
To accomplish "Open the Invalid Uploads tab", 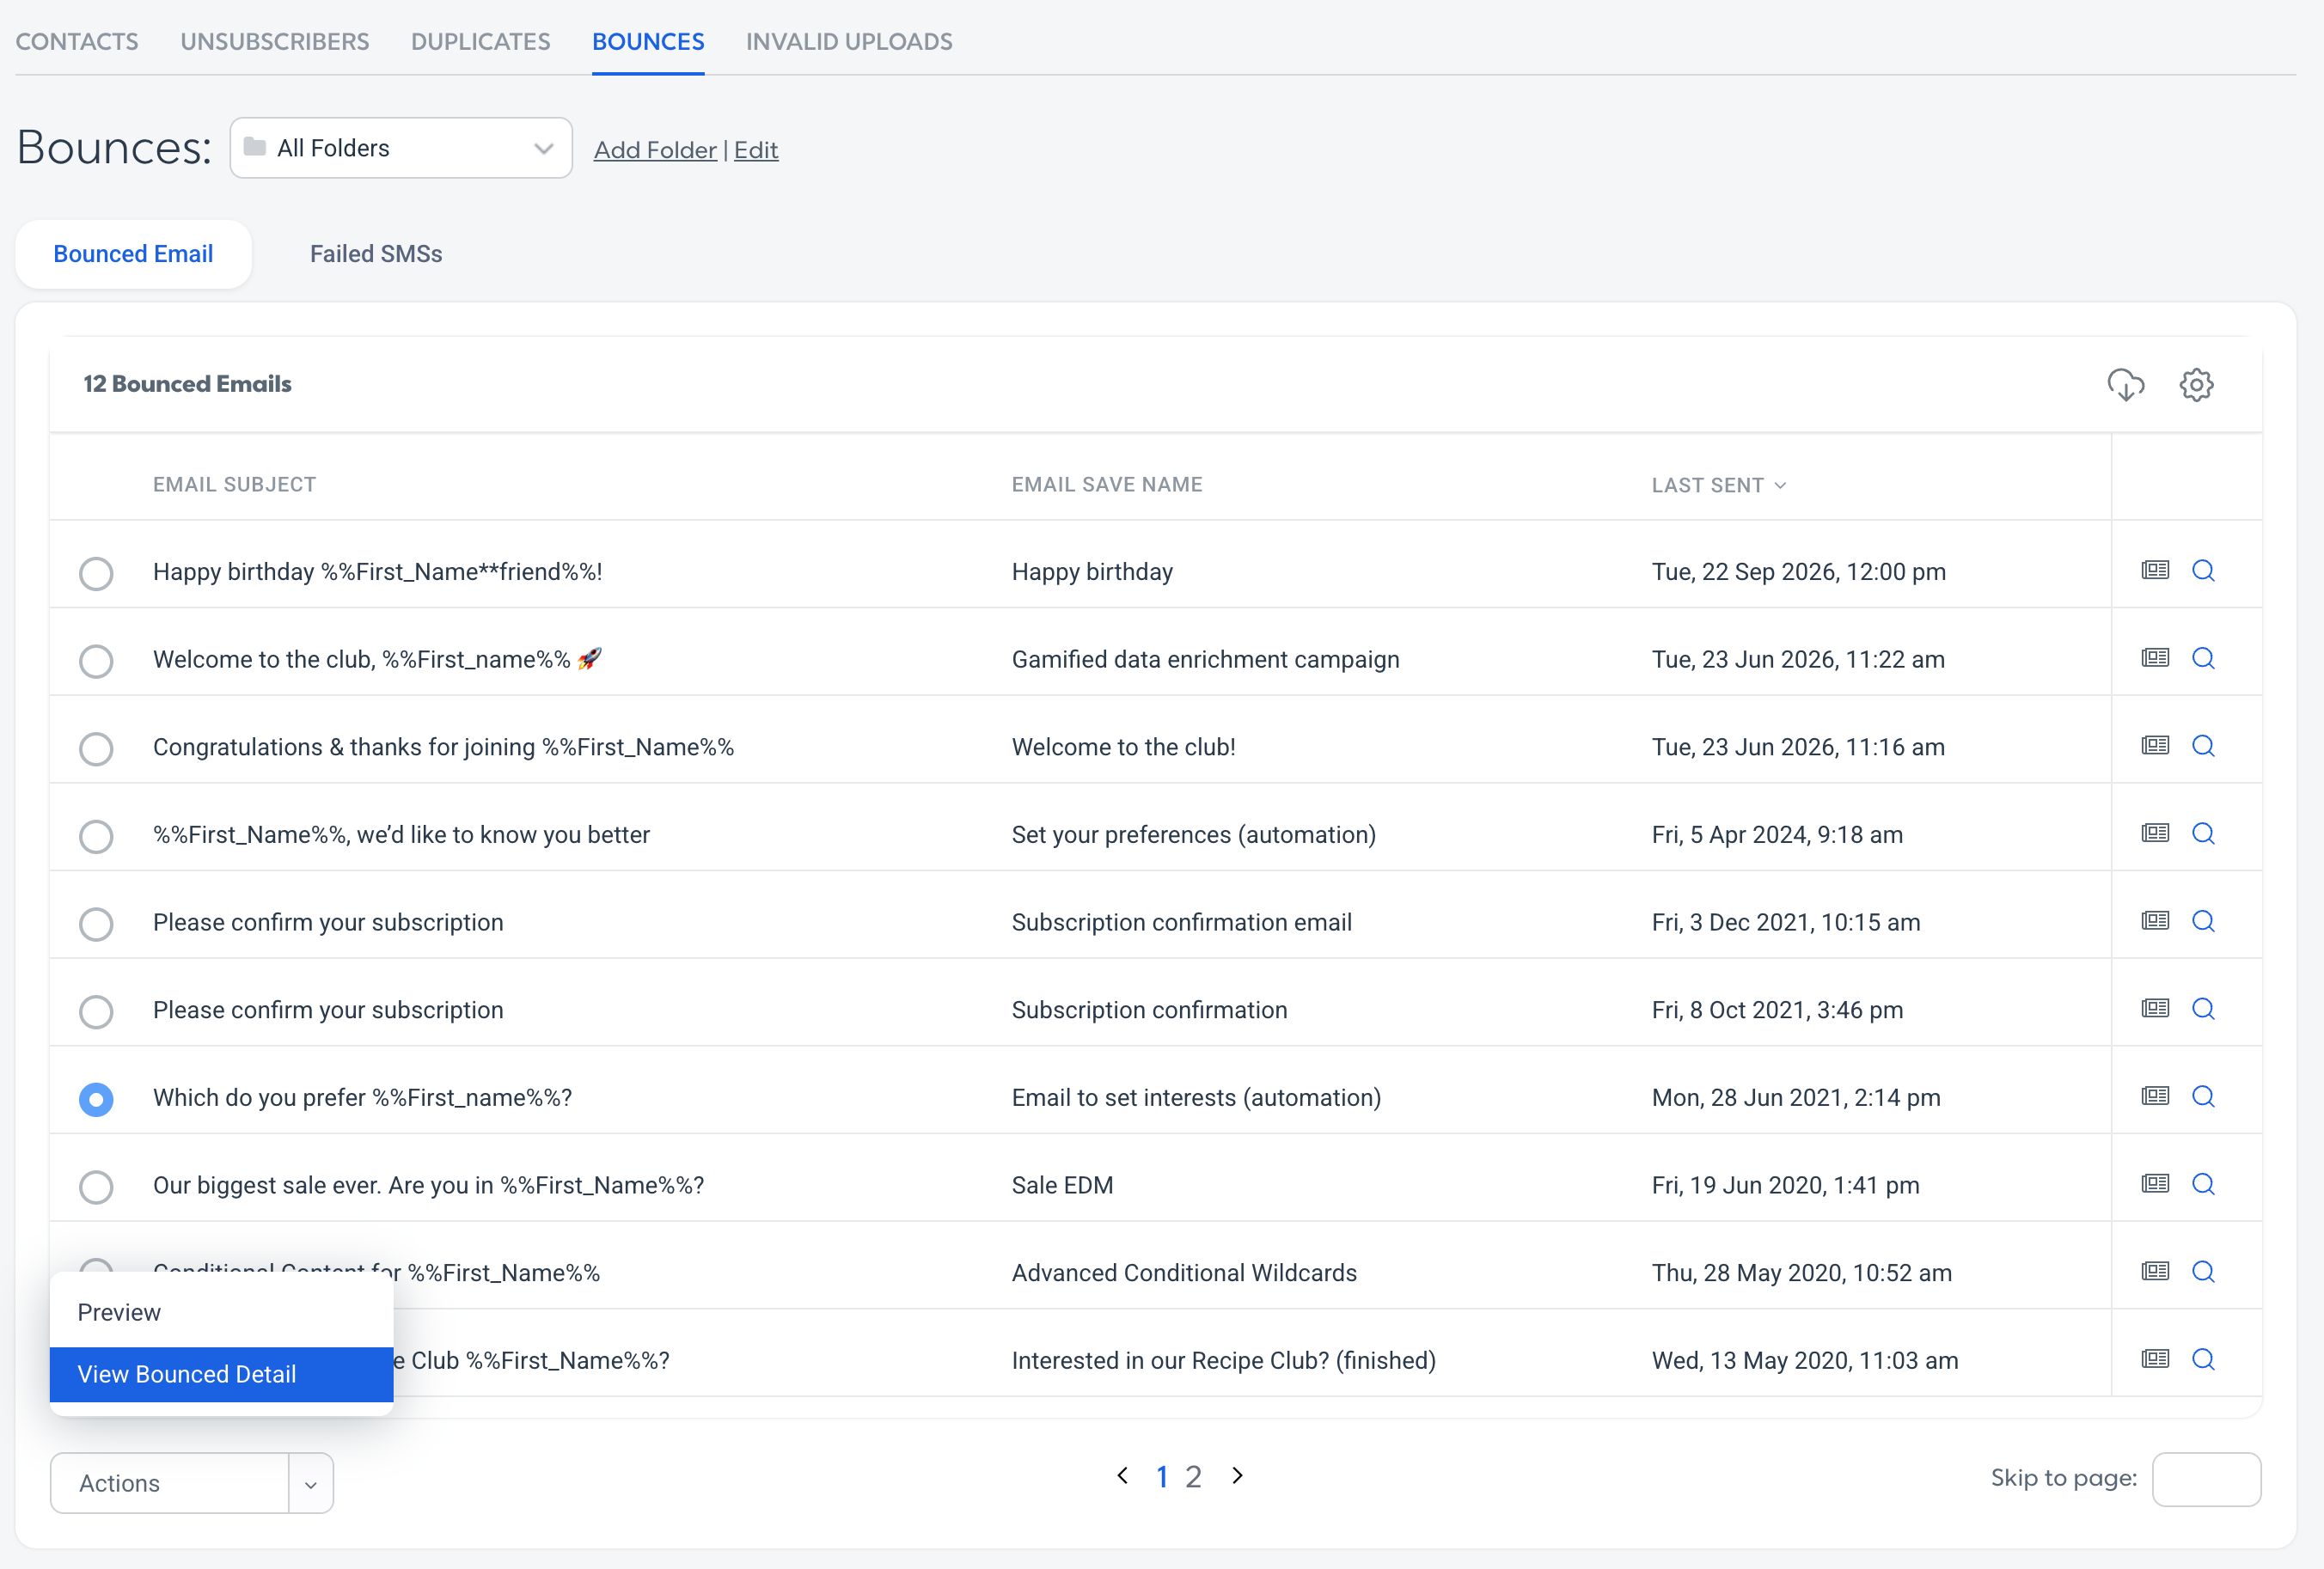I will [849, 42].
